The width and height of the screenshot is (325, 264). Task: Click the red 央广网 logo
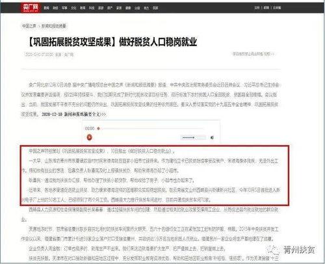click(x=31, y=8)
